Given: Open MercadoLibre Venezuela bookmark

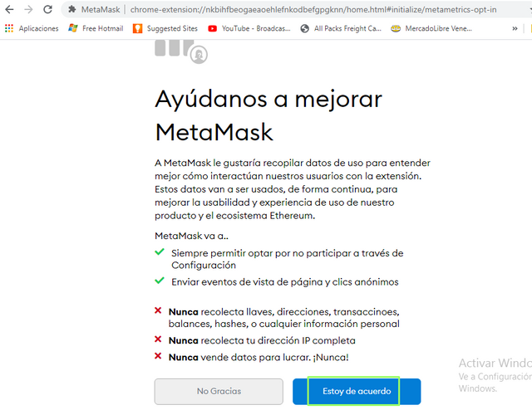Looking at the screenshot, I should tap(431, 28).
